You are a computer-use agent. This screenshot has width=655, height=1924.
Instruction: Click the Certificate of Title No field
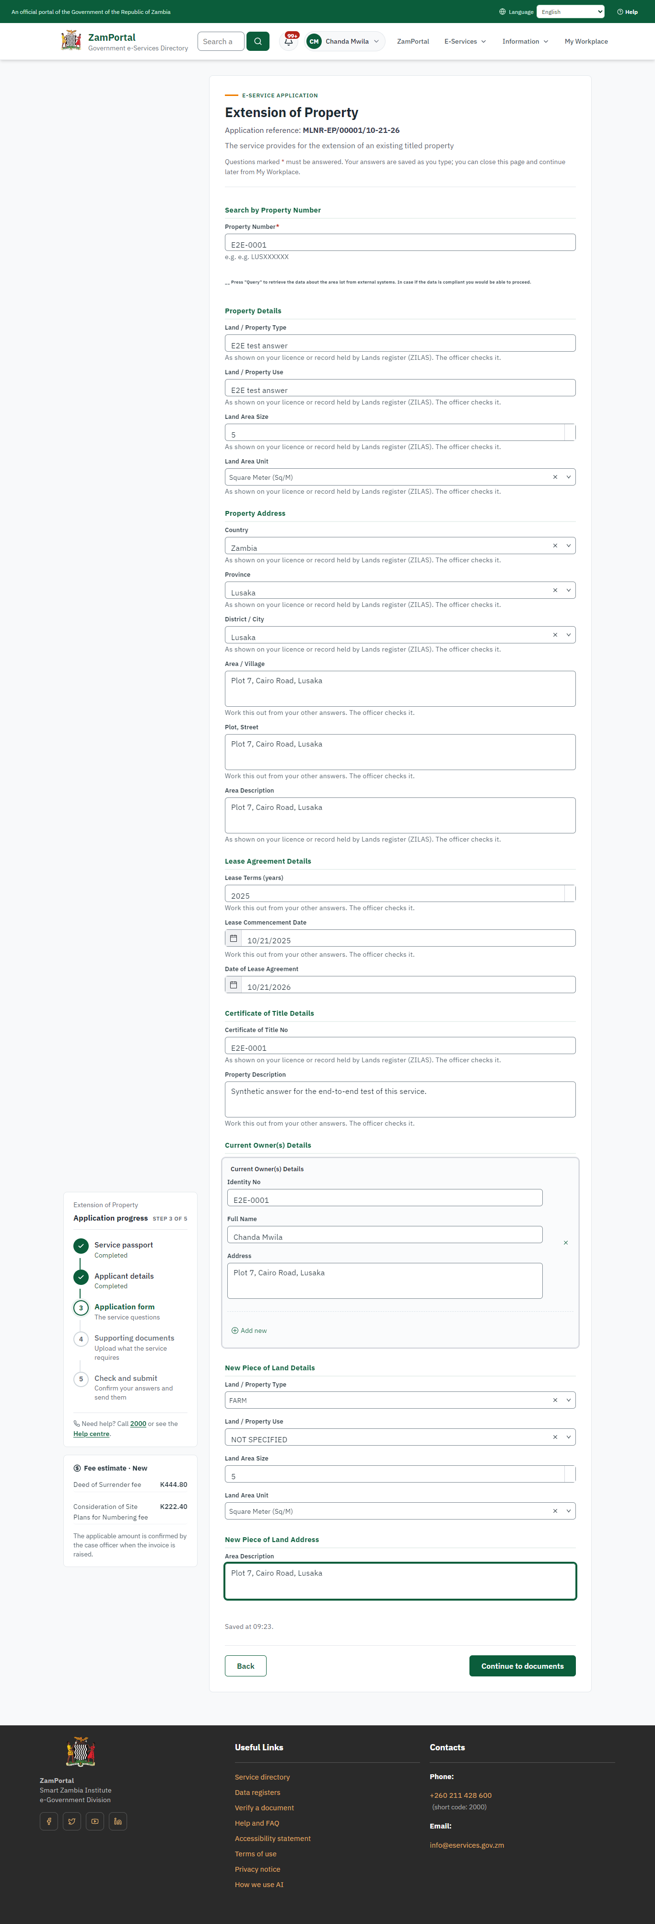(400, 1045)
